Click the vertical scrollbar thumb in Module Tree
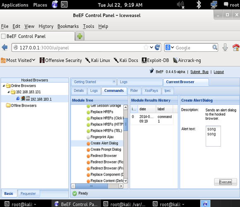Image resolution: width=240 pixels, height=207 pixels. 125,124
